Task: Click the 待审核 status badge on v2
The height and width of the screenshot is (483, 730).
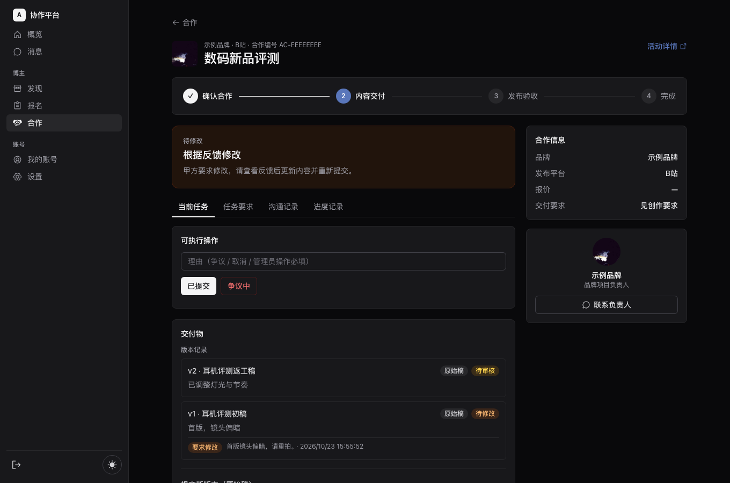Action: coord(485,371)
